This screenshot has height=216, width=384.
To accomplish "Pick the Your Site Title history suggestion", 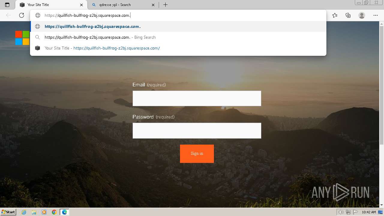I will (178, 48).
